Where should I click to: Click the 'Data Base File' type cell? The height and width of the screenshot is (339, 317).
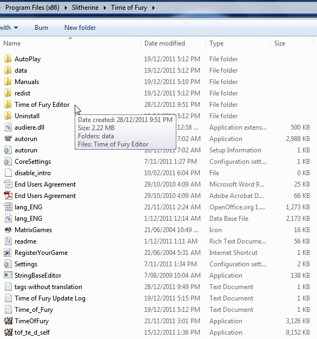point(229,219)
